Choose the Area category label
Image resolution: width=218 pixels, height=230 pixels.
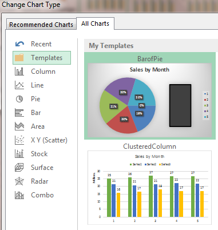[38, 126]
